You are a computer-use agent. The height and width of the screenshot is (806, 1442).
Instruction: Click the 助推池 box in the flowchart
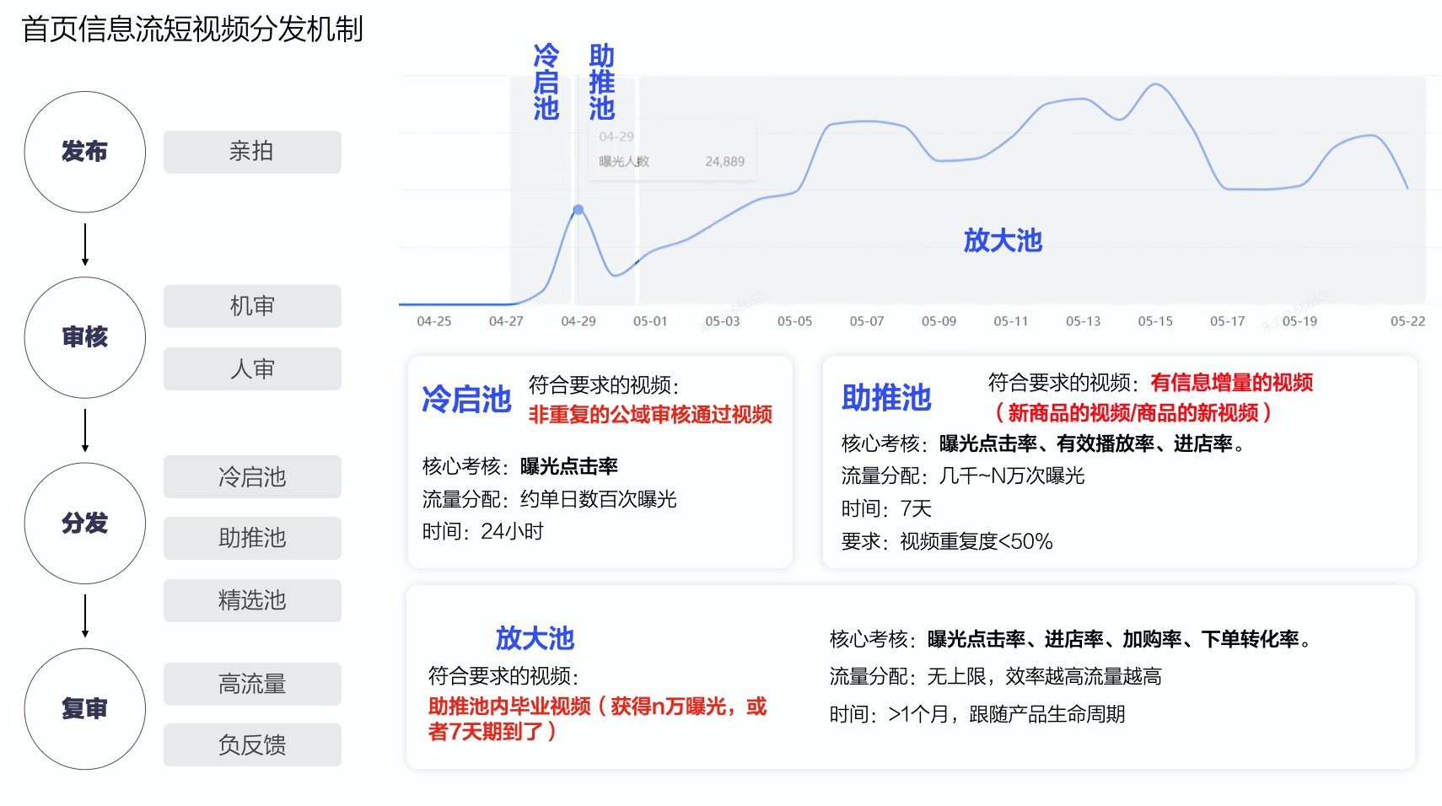tap(252, 538)
